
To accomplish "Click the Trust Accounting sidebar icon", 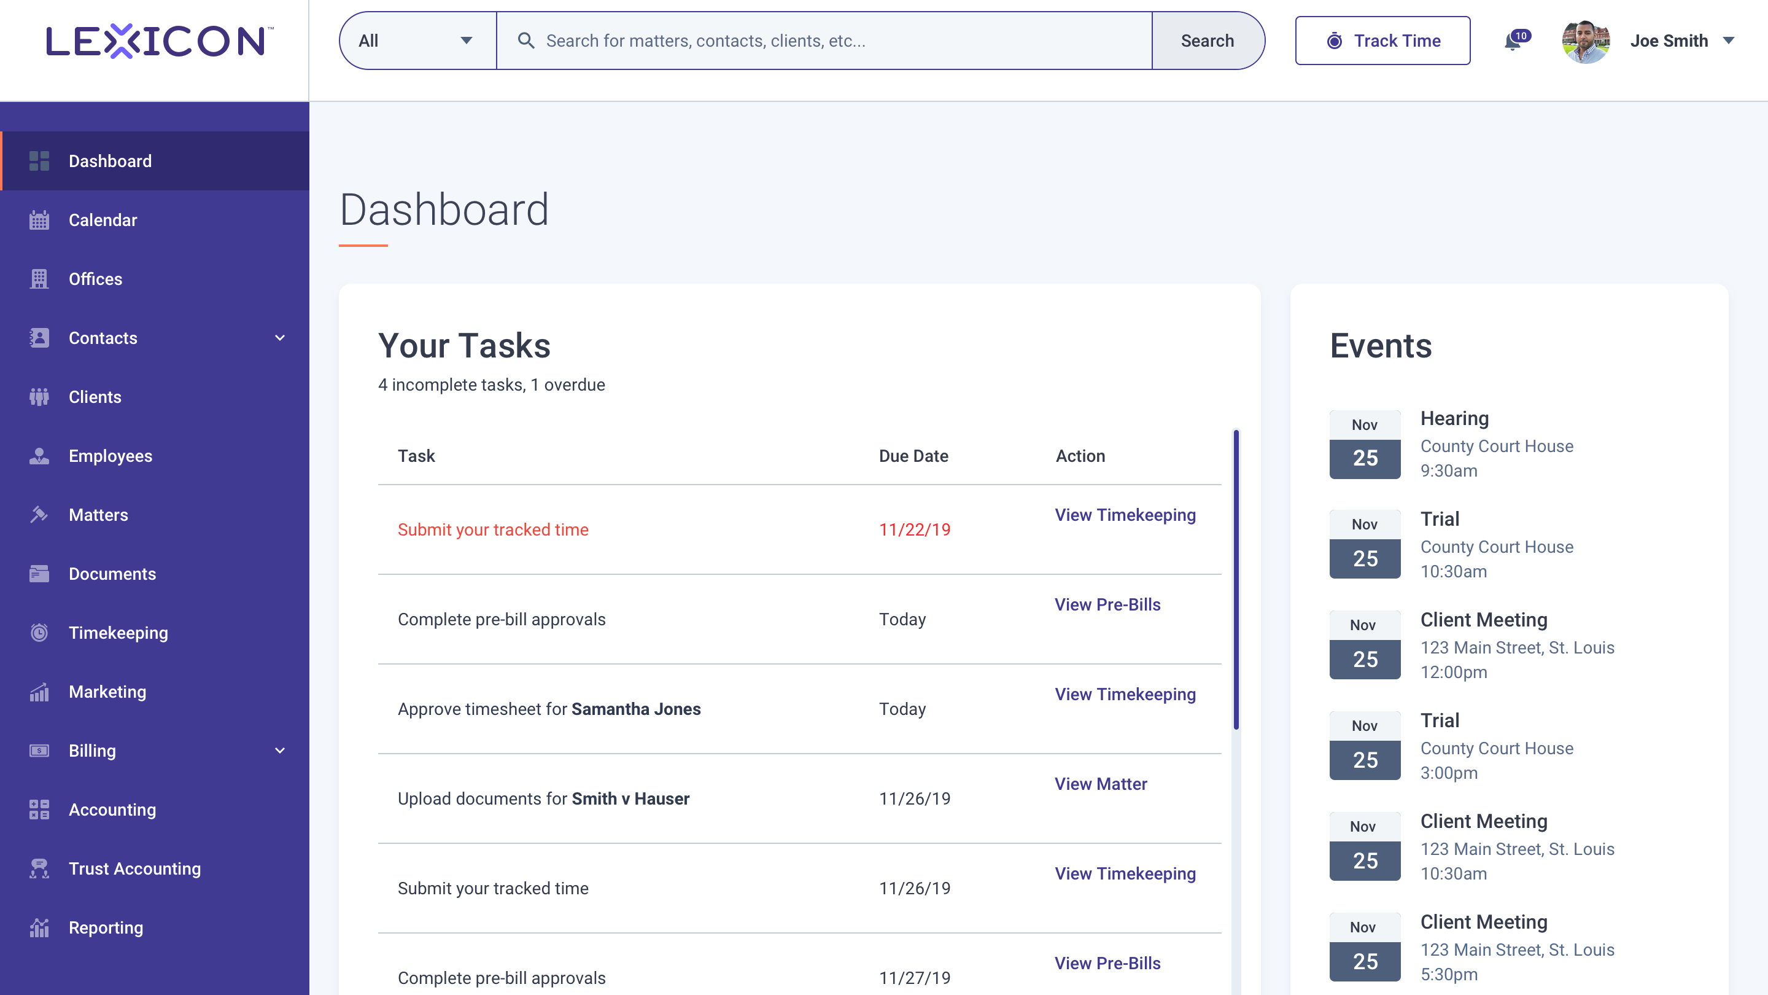I will 40,867.
